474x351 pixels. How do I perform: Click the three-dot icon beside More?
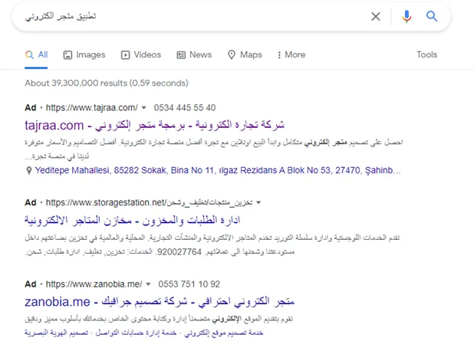click(279, 55)
